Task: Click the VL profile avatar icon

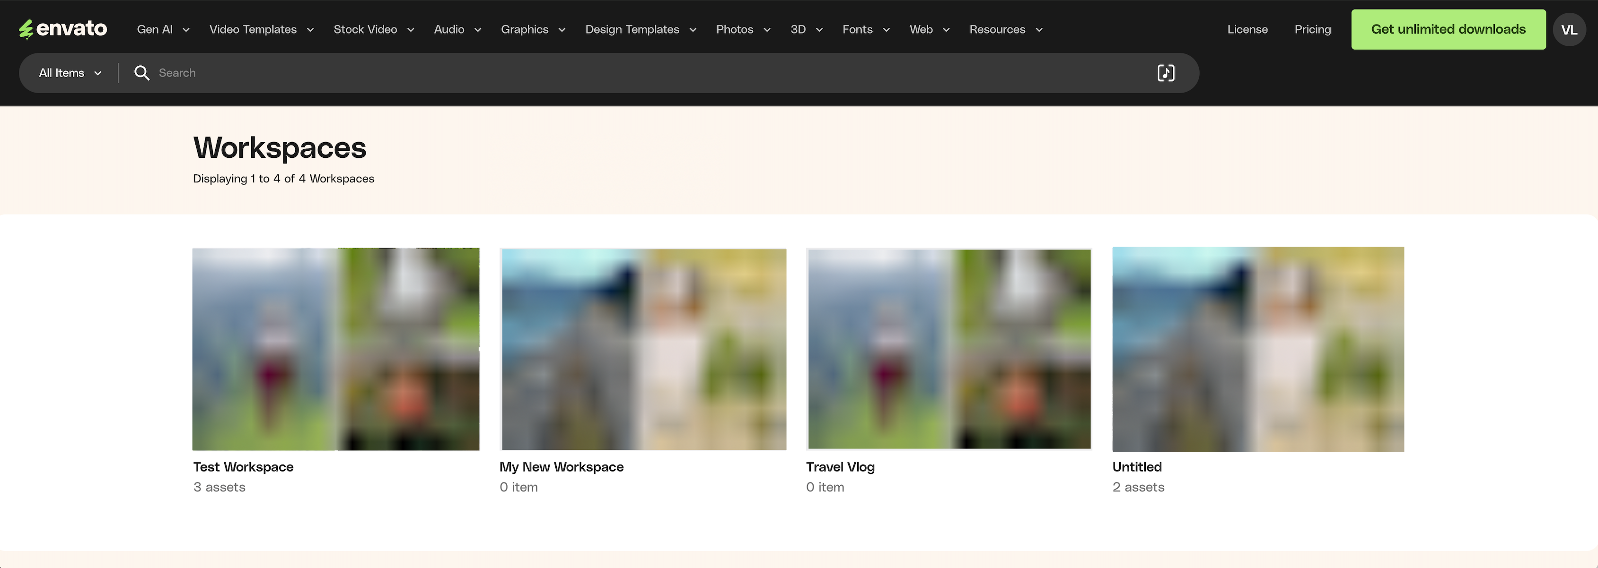Action: tap(1570, 28)
